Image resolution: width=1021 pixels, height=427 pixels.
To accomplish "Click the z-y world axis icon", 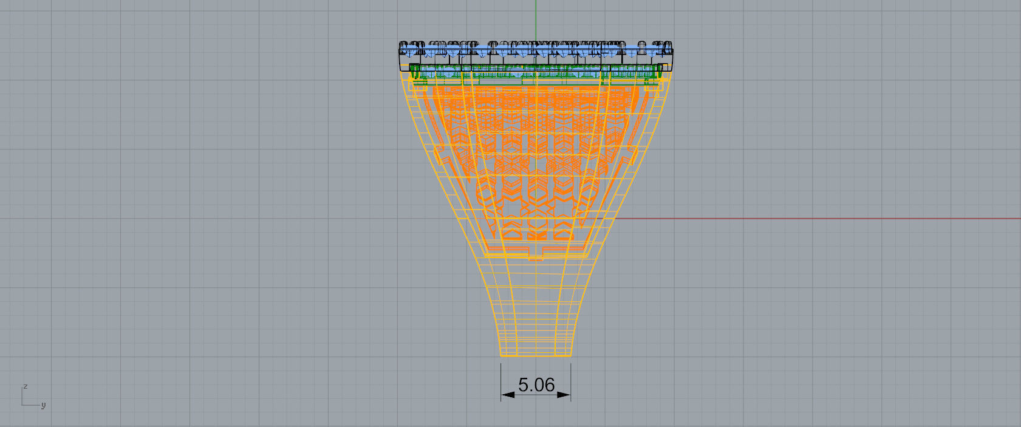I will coord(33,396).
